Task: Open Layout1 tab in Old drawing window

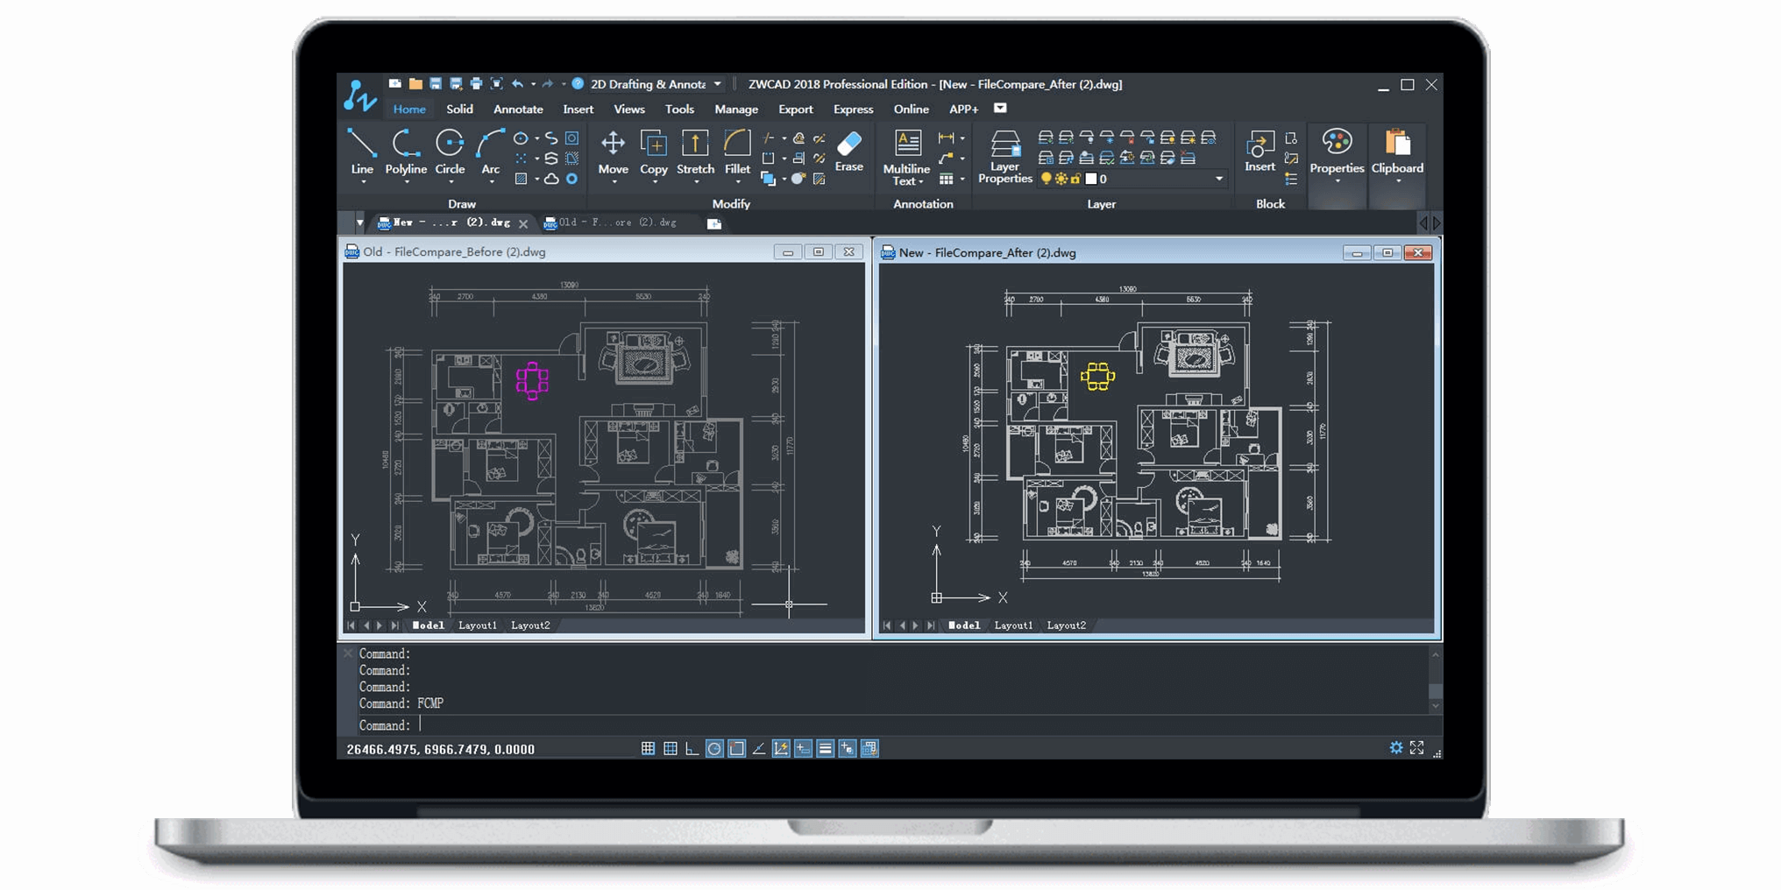Action: coord(478,625)
